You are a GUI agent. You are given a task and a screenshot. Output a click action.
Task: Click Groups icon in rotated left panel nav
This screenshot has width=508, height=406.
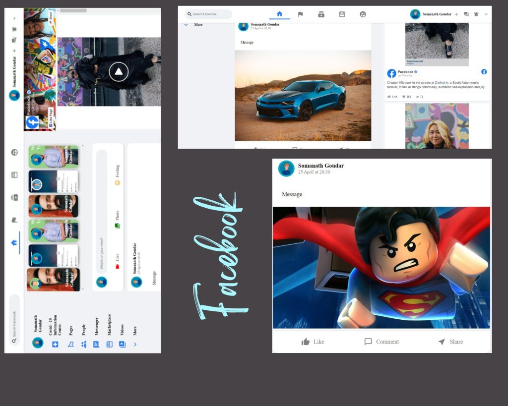(x=14, y=152)
